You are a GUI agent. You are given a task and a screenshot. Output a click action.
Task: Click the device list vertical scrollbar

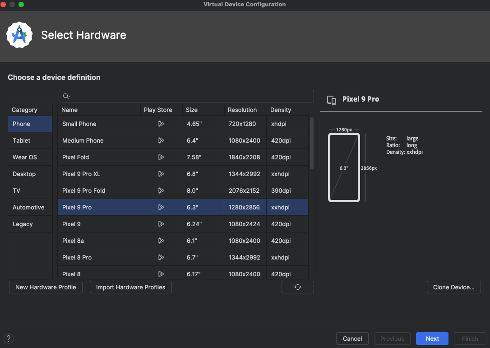(x=312, y=143)
